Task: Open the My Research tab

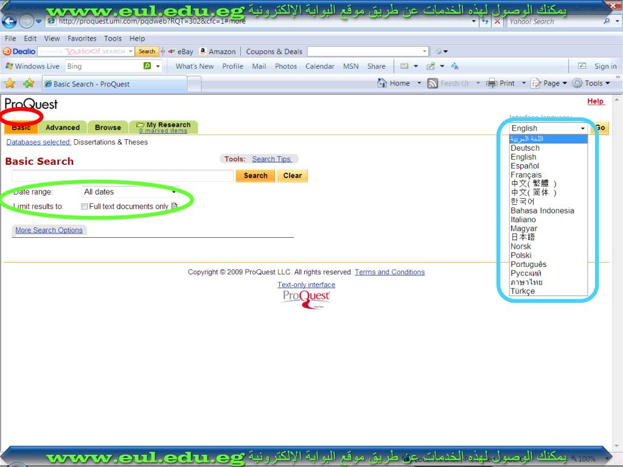Action: pos(164,128)
